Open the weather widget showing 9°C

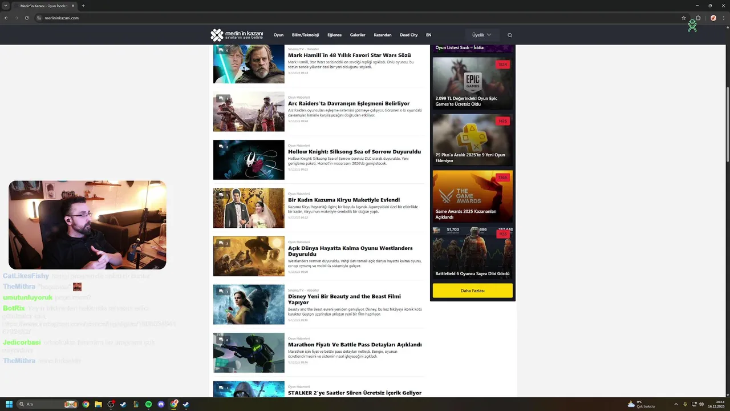click(x=640, y=404)
